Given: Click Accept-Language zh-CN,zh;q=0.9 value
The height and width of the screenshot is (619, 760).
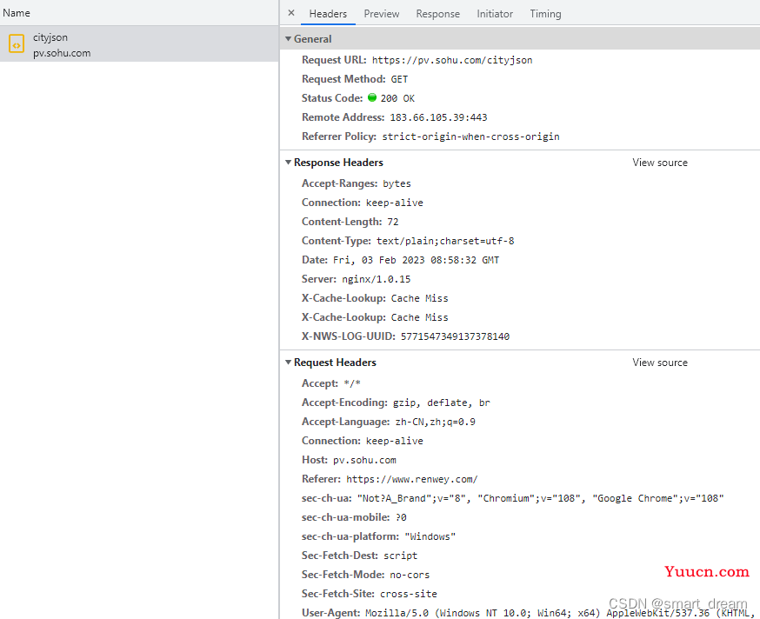Looking at the screenshot, I should pos(436,422).
